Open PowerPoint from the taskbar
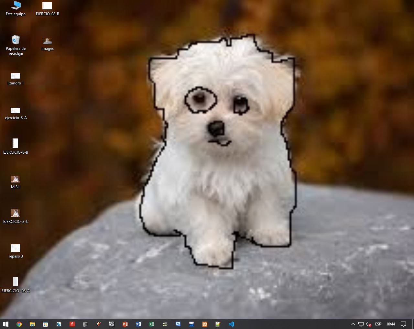This screenshot has height=329, width=414. (x=125, y=324)
